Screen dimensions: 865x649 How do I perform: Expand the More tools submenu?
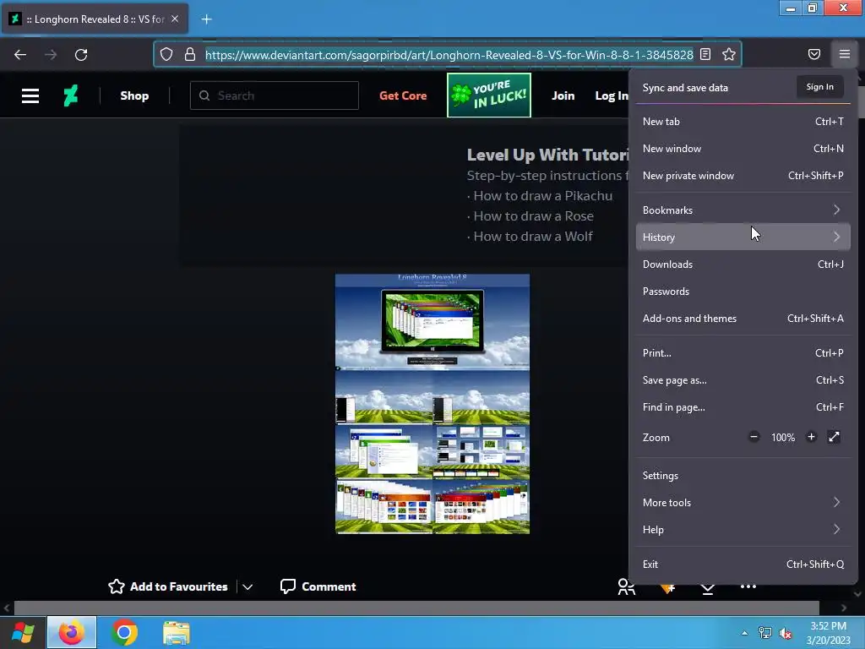(x=743, y=502)
